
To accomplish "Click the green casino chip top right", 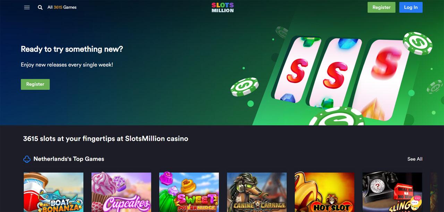I will tap(418, 43).
